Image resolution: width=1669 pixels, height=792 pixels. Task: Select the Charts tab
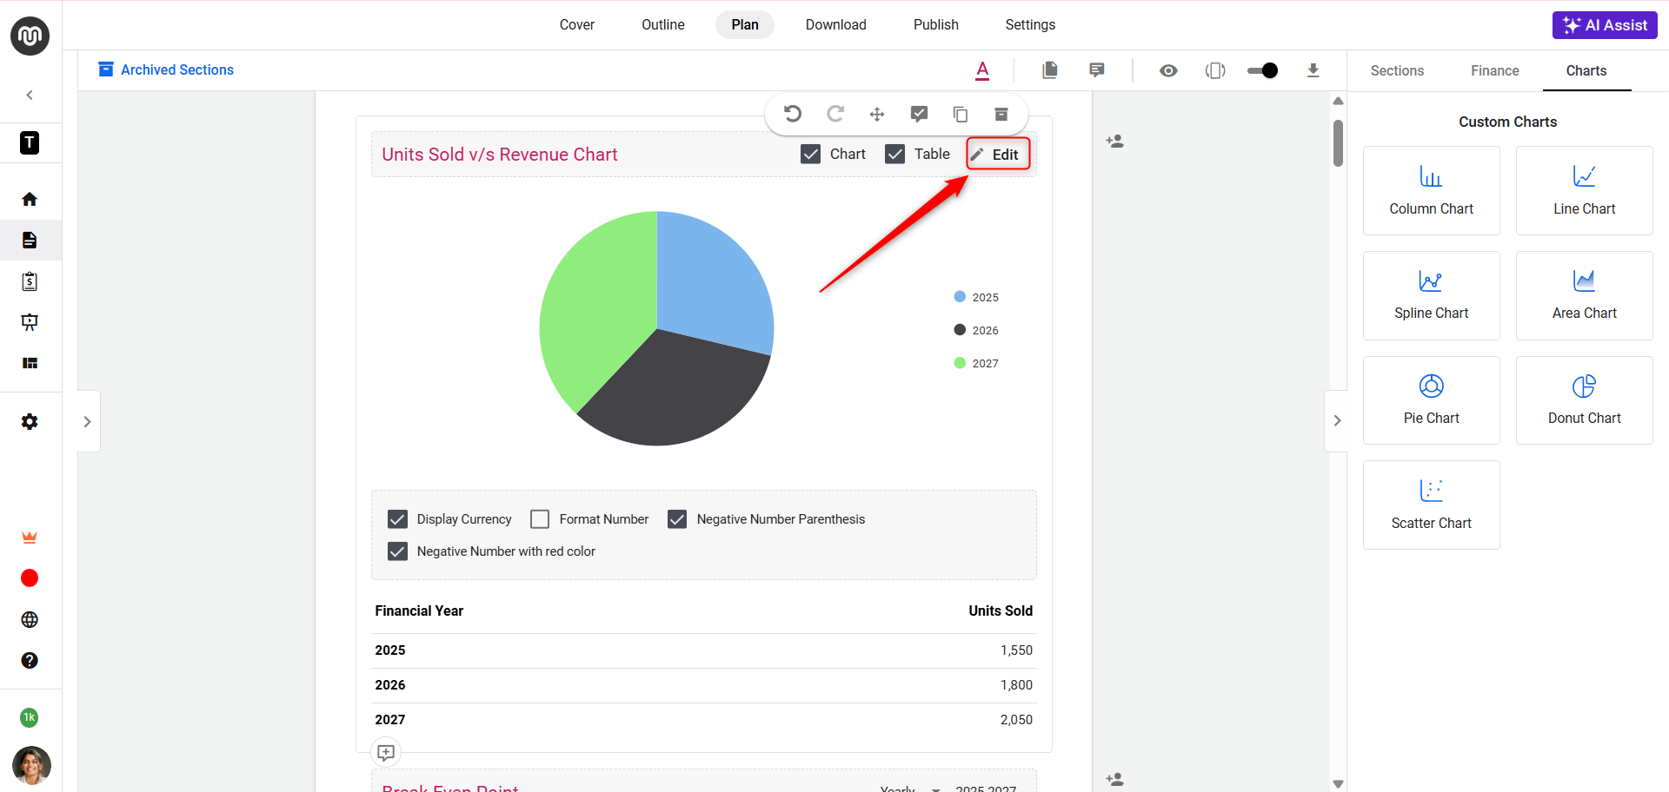pos(1586,70)
